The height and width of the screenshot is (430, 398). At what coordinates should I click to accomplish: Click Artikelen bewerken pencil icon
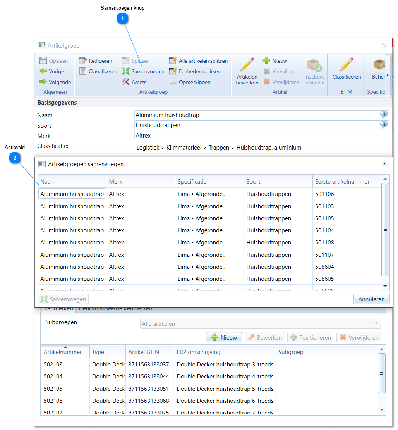point(247,64)
